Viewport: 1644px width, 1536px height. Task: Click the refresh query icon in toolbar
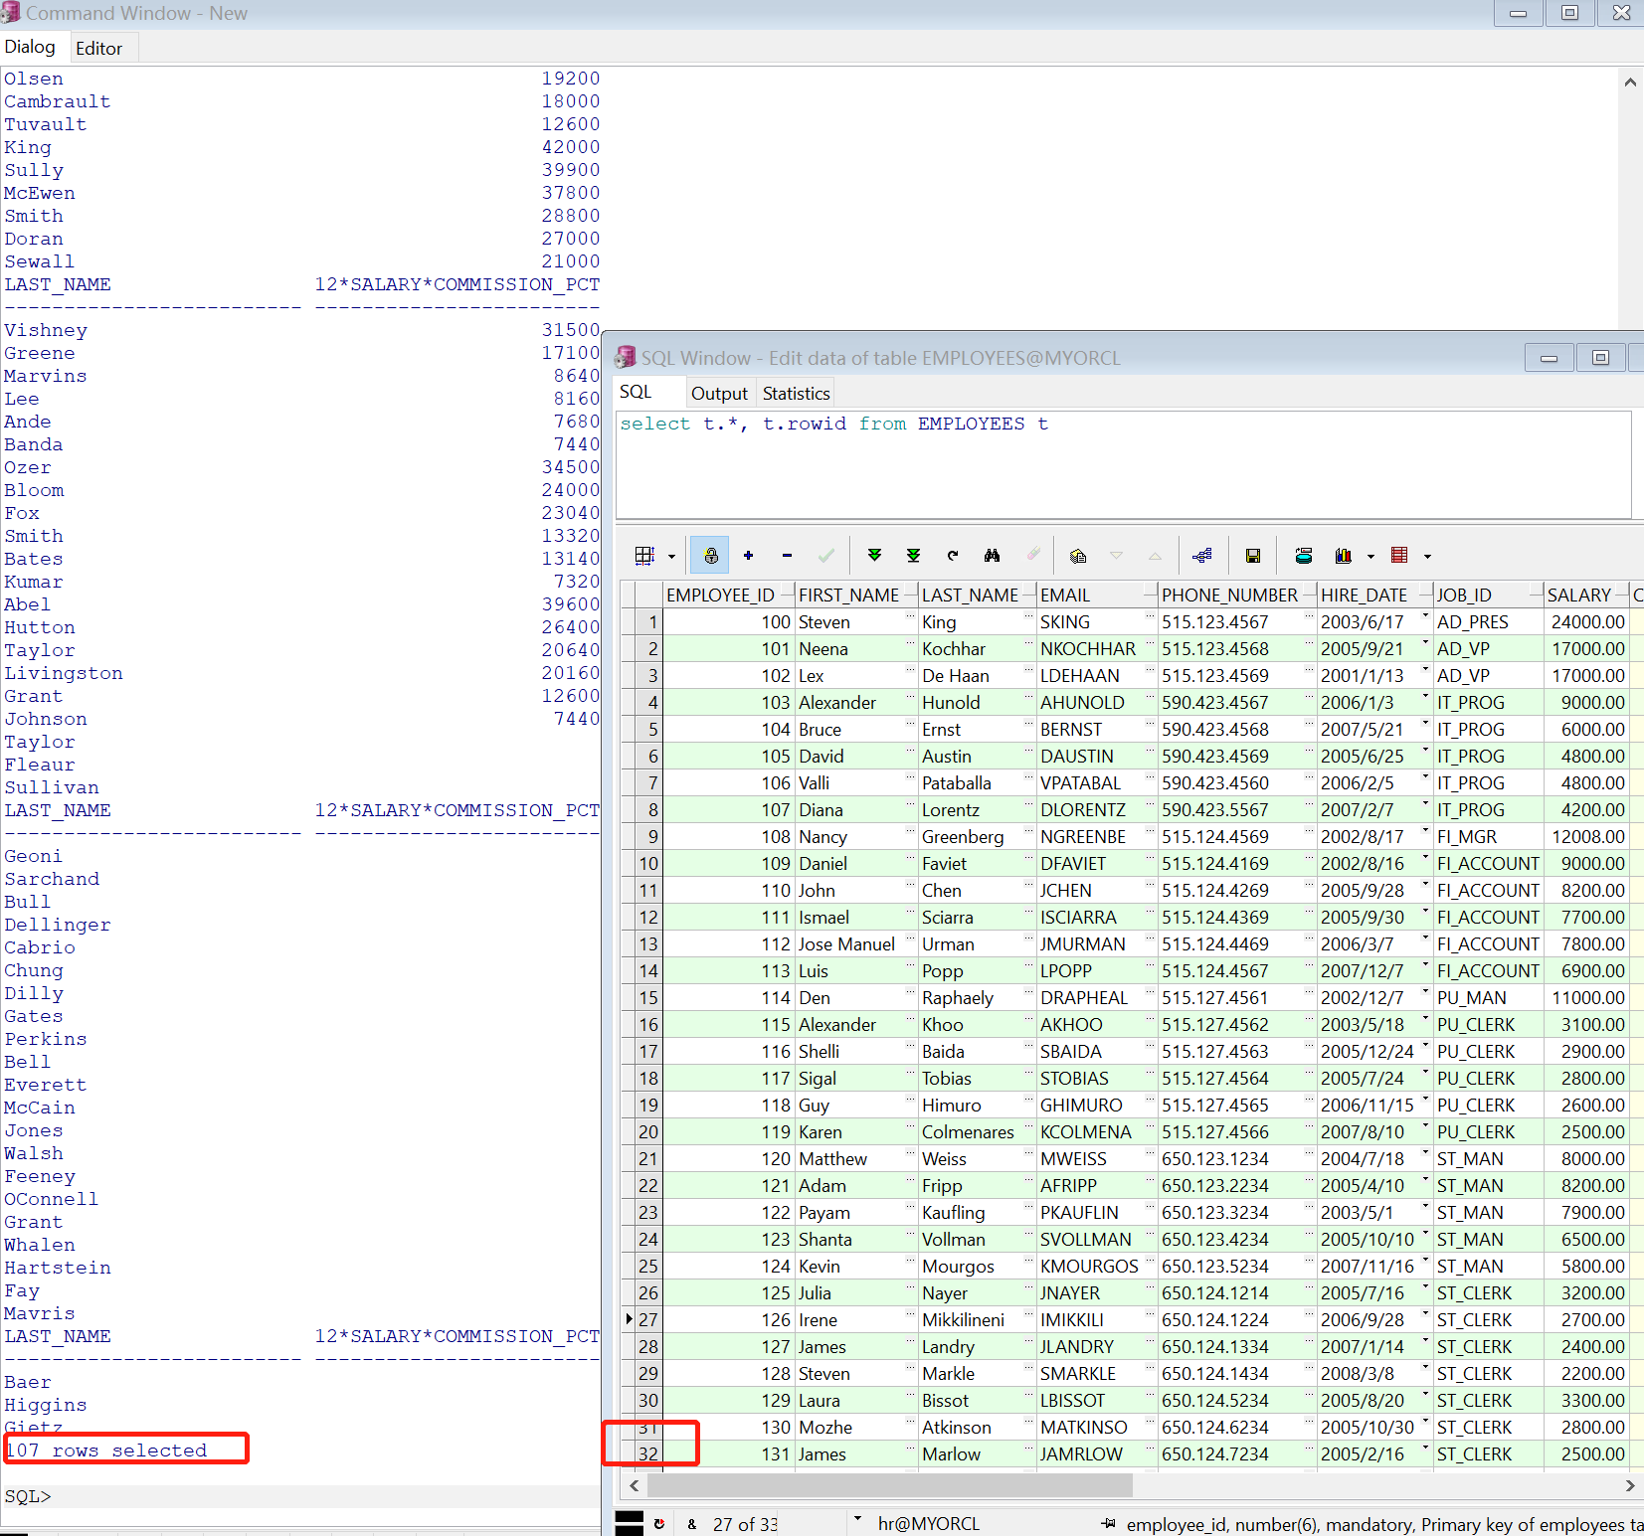click(953, 556)
